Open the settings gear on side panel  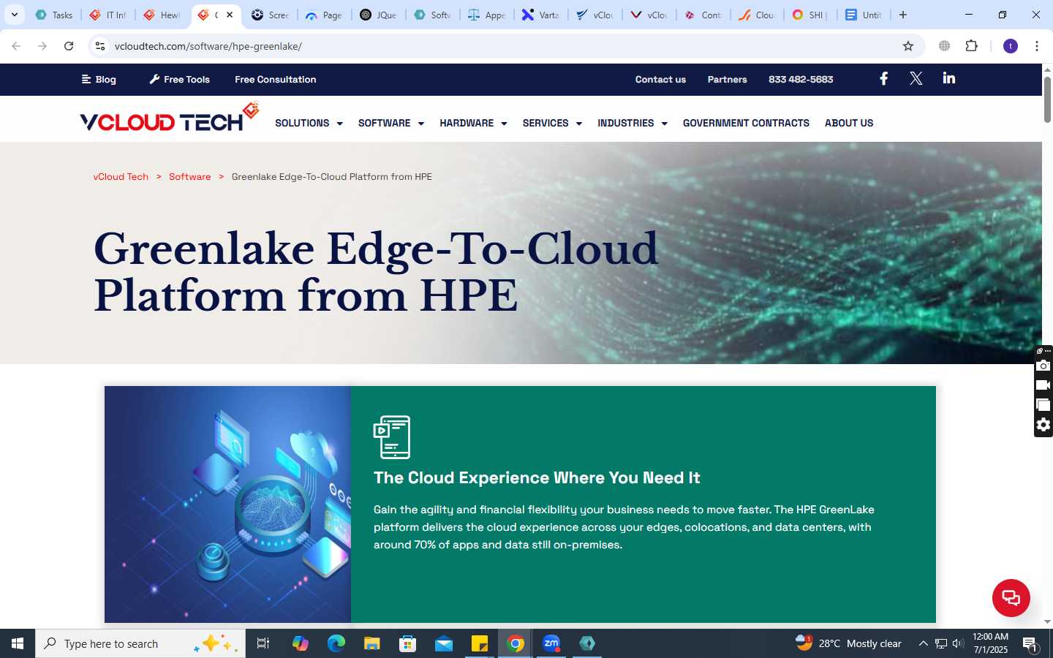click(1043, 425)
